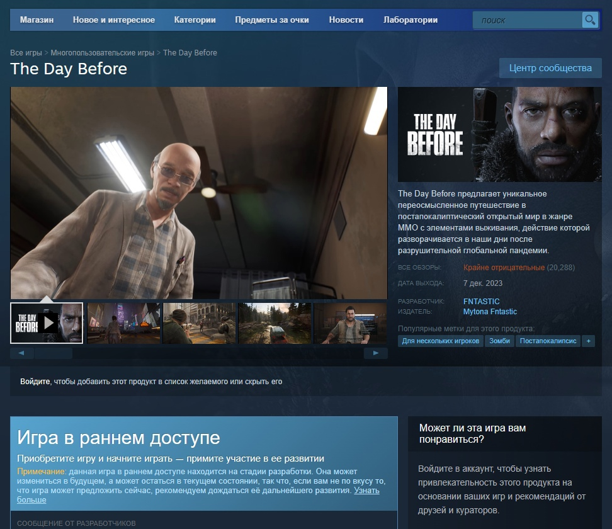
Task: Go to Многопользовательские игры breadcrumb
Action: (x=102, y=53)
